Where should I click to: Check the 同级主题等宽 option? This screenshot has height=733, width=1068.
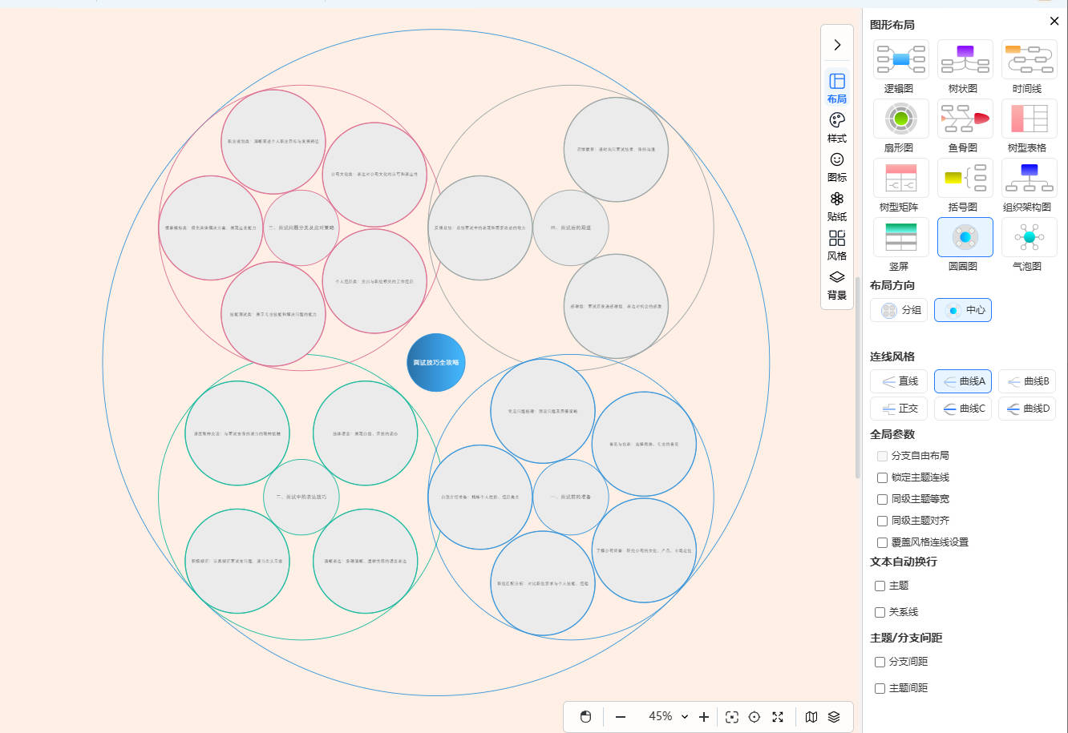(882, 499)
